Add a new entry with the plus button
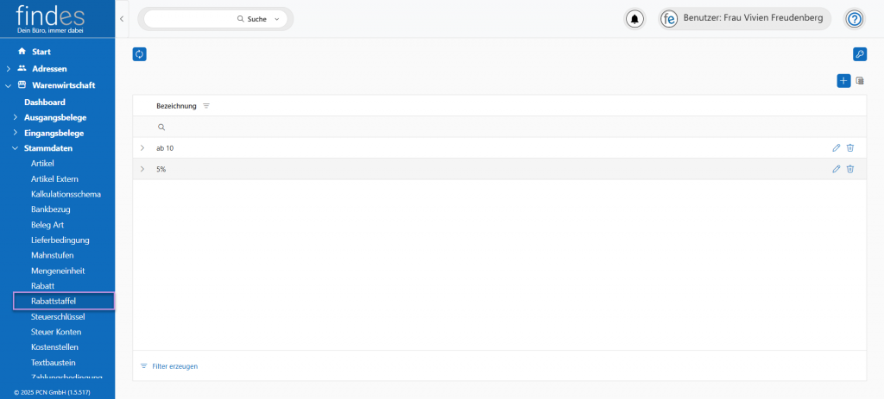The image size is (884, 399). (x=843, y=81)
